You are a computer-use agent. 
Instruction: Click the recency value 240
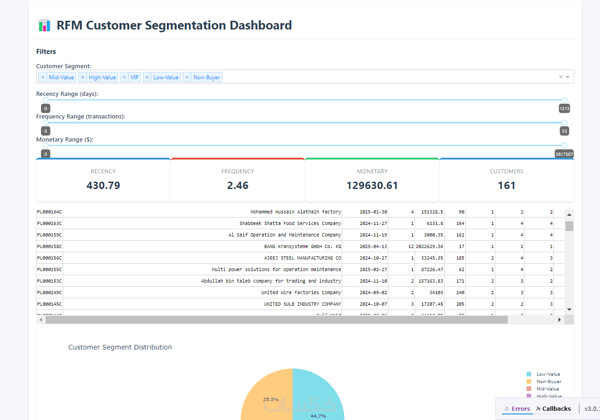click(x=455, y=292)
